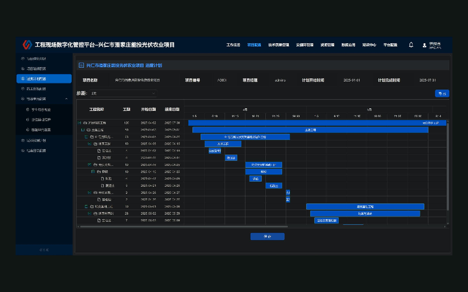The image size is (468, 292).
Task: Click the grid icon before 进度计划 panel title
Action: click(81, 65)
